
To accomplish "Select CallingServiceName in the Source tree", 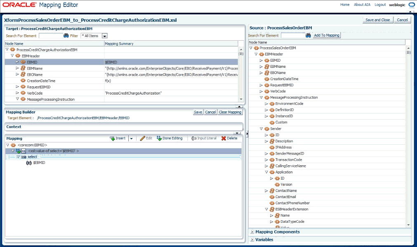I will (290, 166).
